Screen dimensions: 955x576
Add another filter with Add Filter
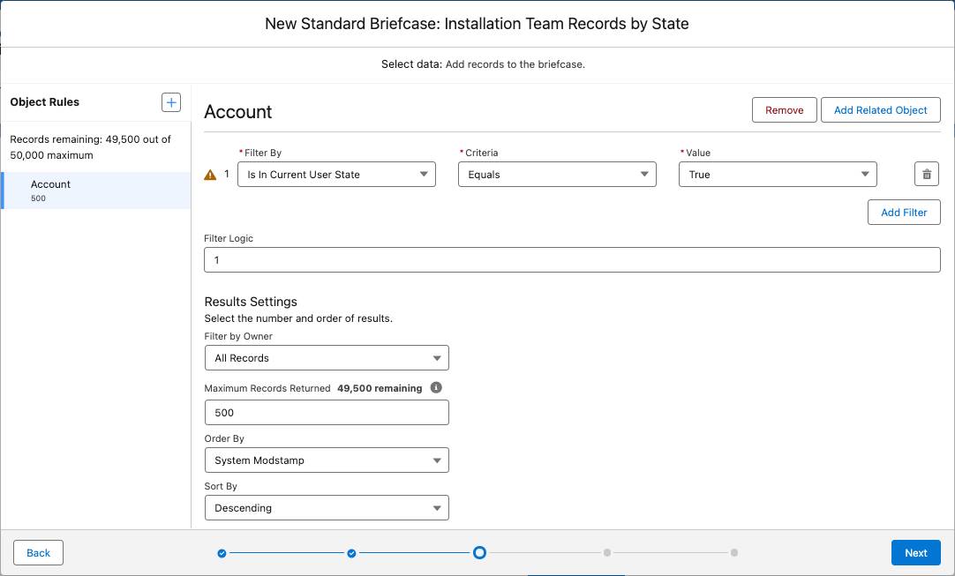click(x=904, y=212)
